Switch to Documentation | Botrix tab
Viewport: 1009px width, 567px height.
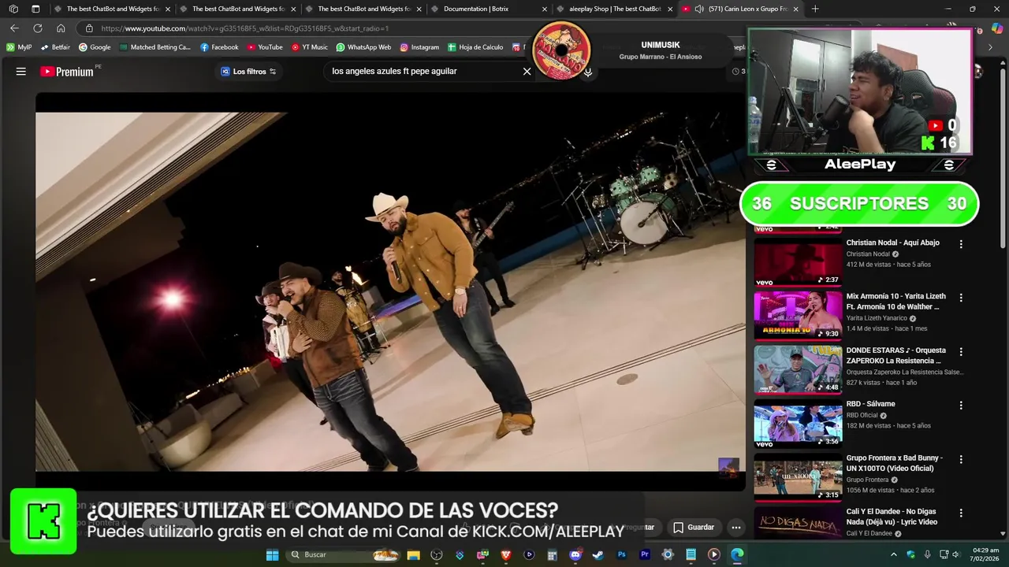[487, 9]
